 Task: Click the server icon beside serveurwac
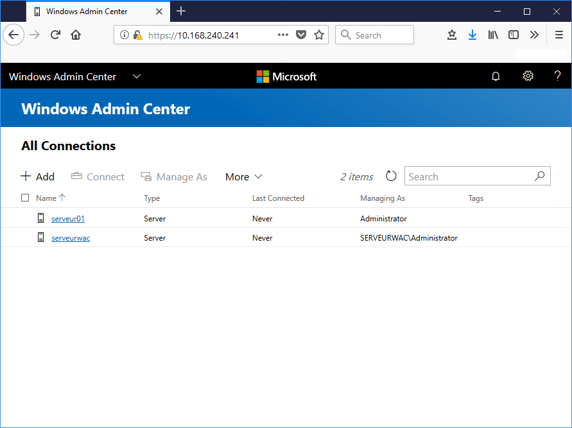coord(41,237)
